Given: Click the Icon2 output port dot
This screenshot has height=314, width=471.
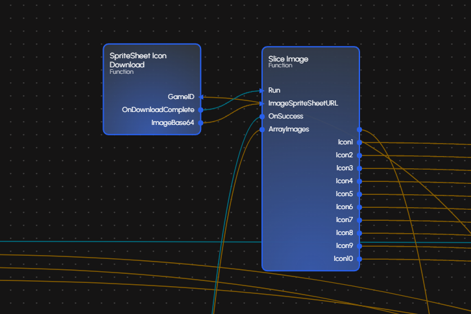Looking at the screenshot, I should (359, 155).
